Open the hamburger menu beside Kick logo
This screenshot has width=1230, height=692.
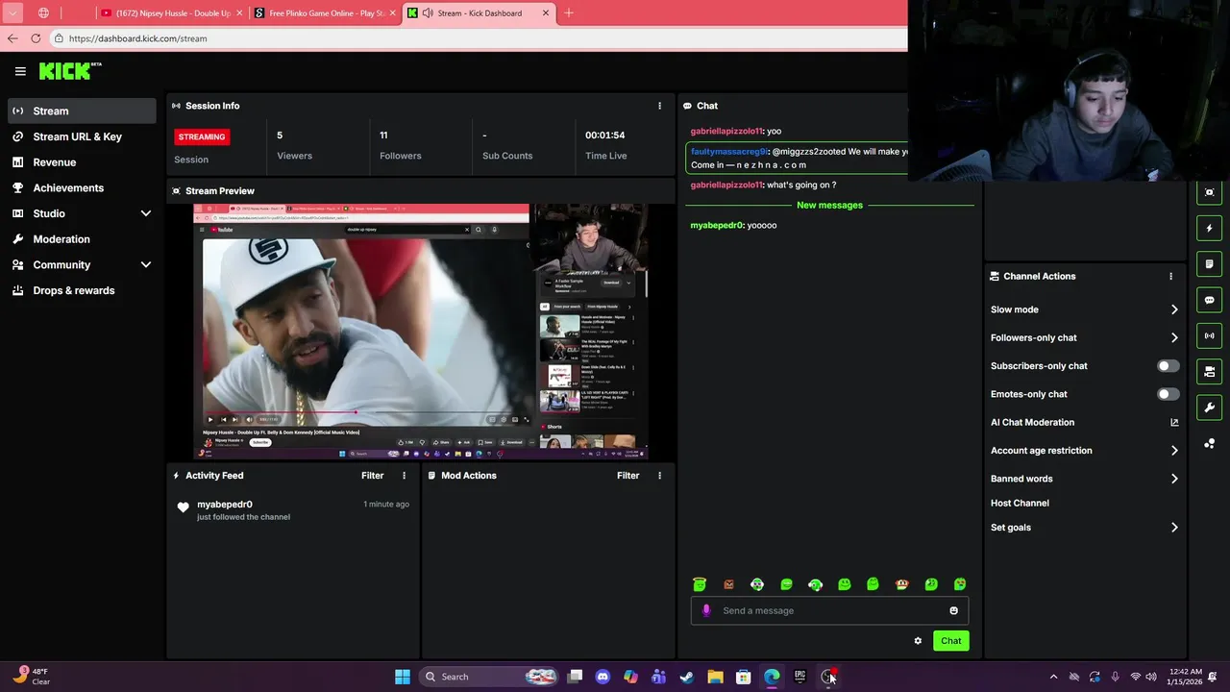point(20,71)
